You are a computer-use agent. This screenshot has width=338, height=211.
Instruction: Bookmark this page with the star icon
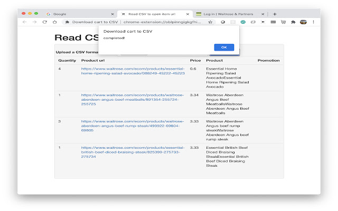[210, 22]
